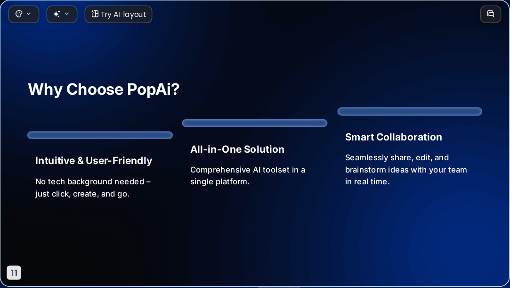Select the 'Why Choose PopAi?' title
Screen dimensions: 510x288
coord(104,89)
